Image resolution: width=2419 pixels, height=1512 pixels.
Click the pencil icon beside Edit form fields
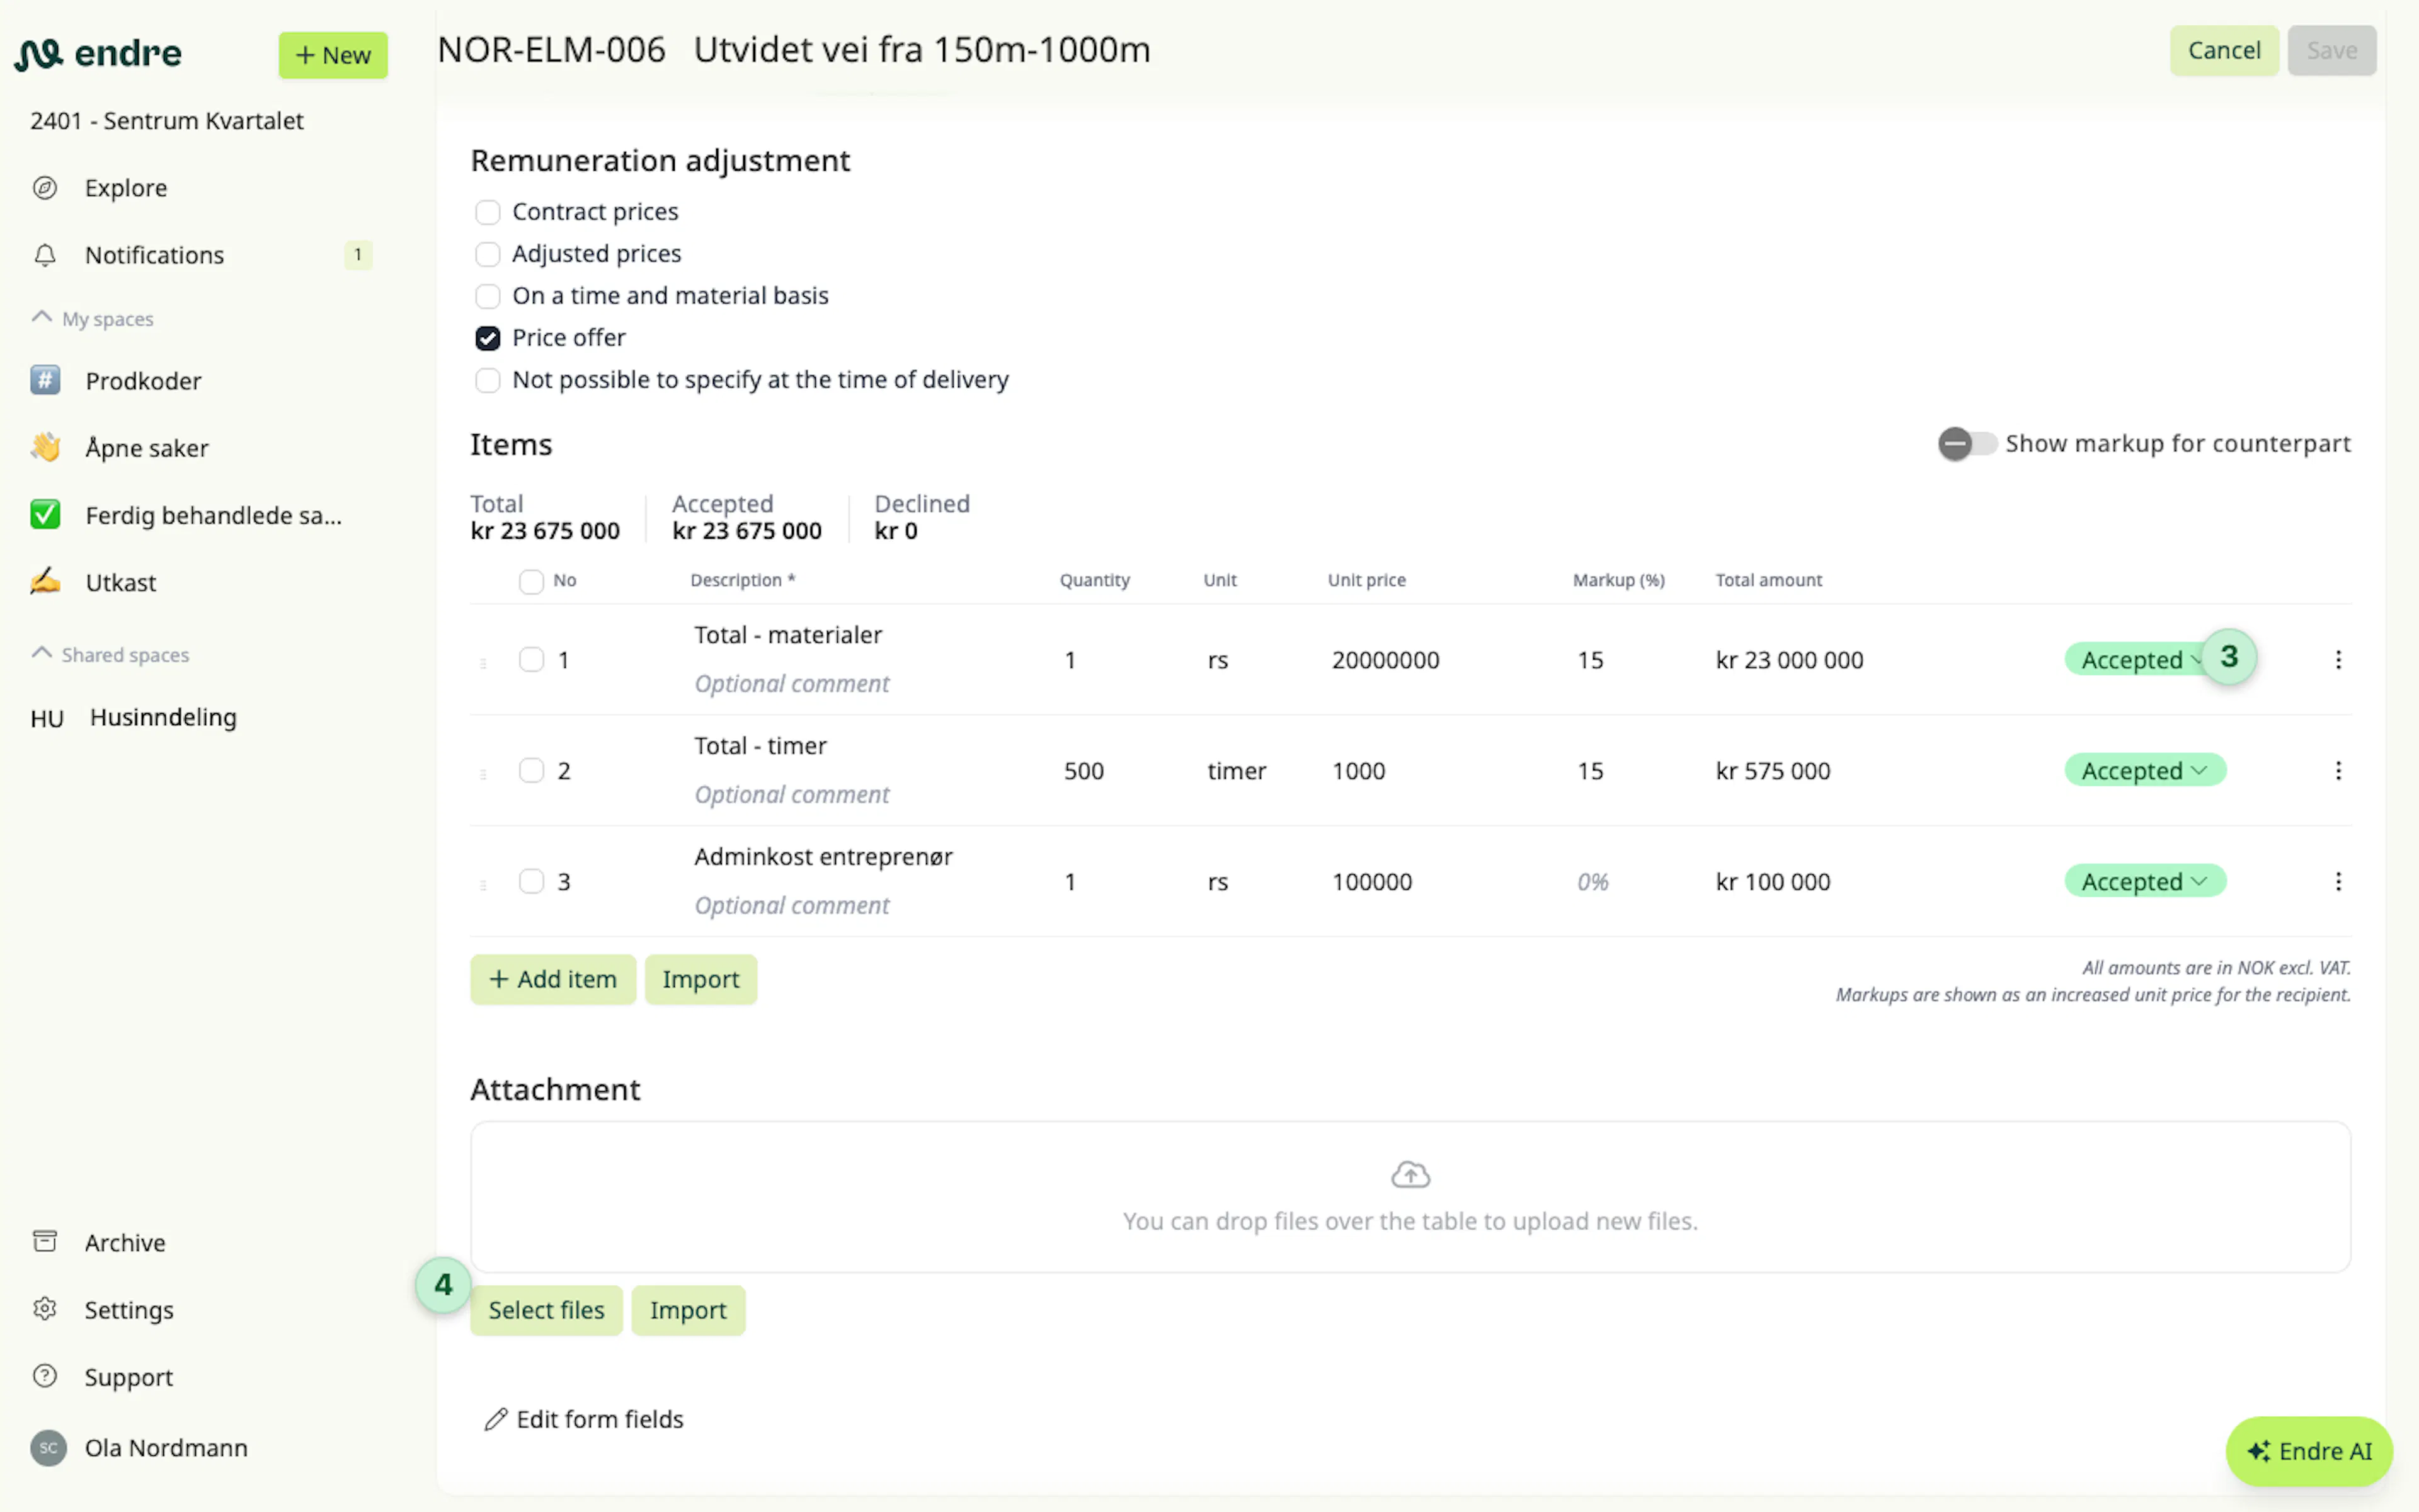point(496,1419)
